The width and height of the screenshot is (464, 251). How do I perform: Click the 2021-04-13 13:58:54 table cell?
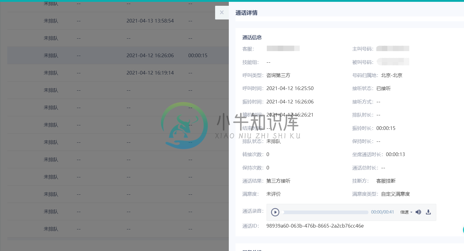[x=150, y=21]
